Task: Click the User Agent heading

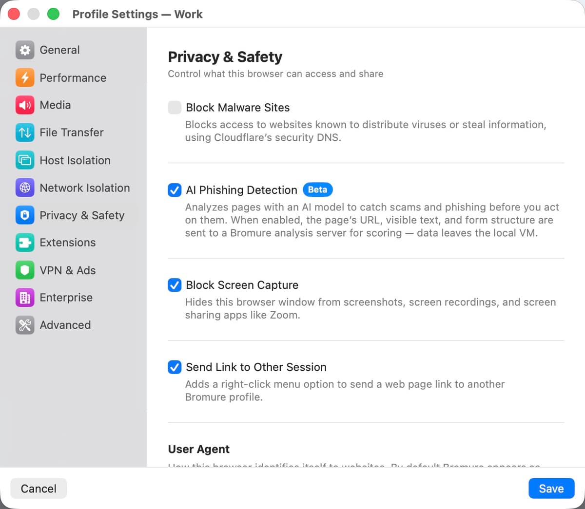Action: tap(199, 449)
